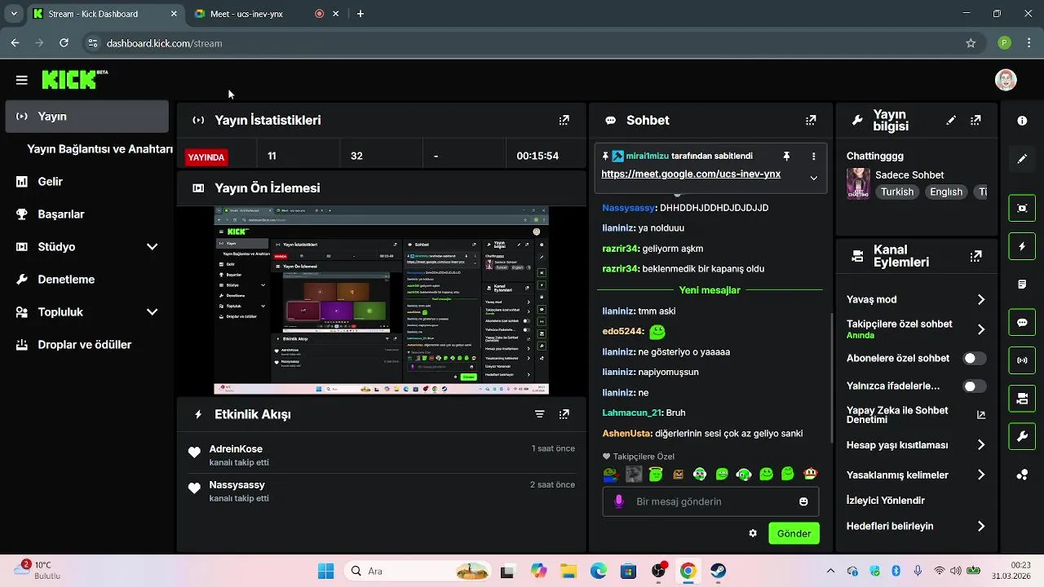Click the purple microphone icon in the message box
This screenshot has width=1044, height=587.
[x=619, y=501]
